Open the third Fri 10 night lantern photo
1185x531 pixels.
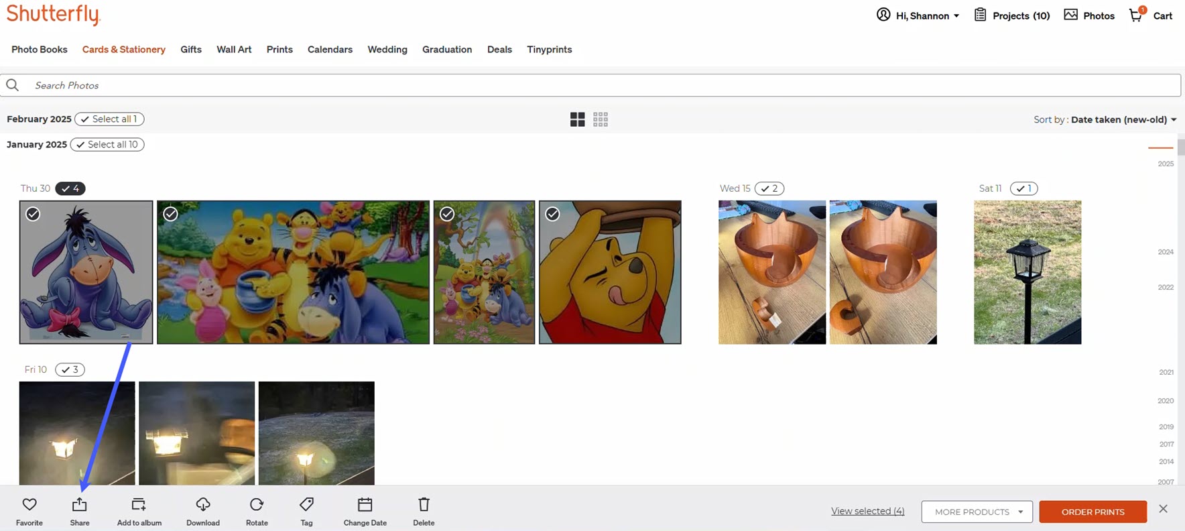point(316,433)
